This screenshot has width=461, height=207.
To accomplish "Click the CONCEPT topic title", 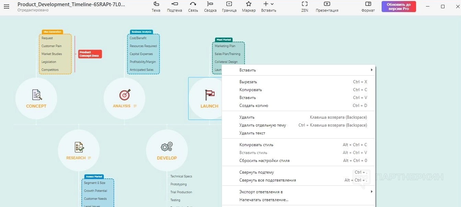I will (36, 106).
